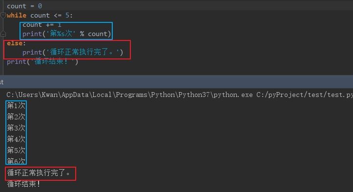Click the 'else' keyword in the editor
Screen dimensions: 353x192
(15, 43)
